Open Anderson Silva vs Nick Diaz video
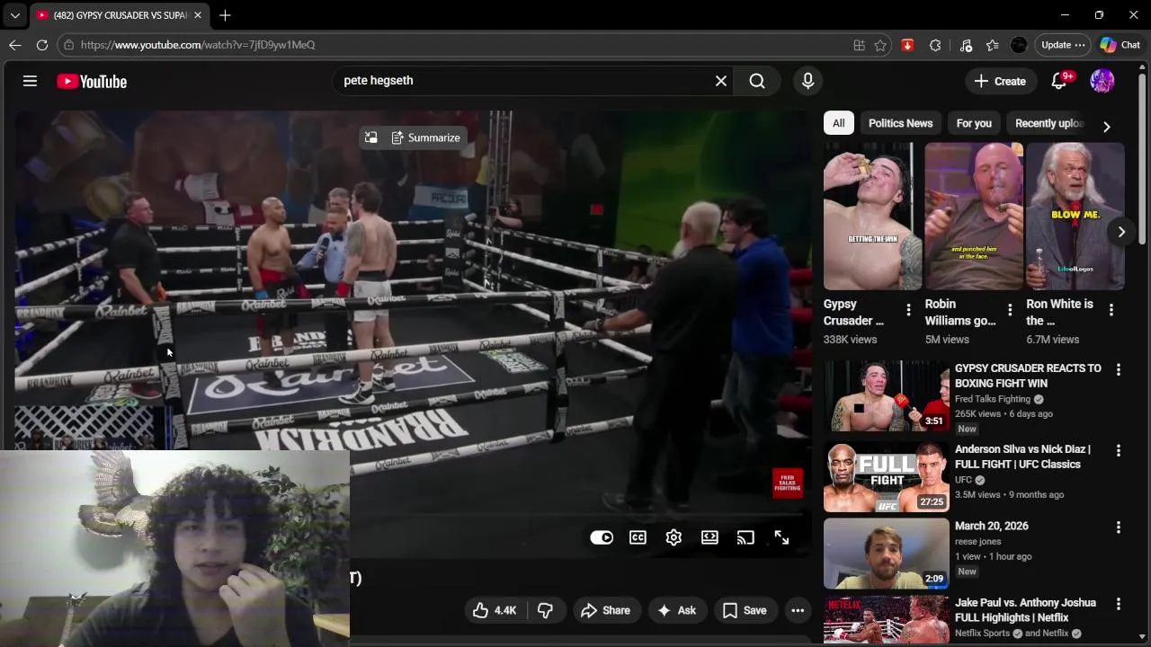 [1022, 456]
